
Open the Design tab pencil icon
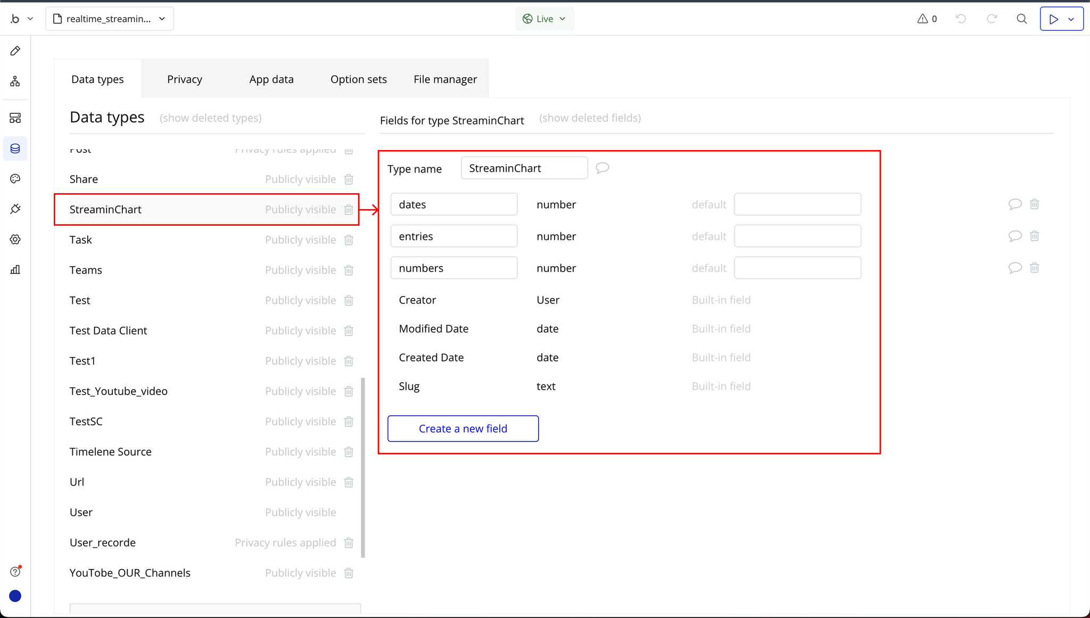coord(15,51)
